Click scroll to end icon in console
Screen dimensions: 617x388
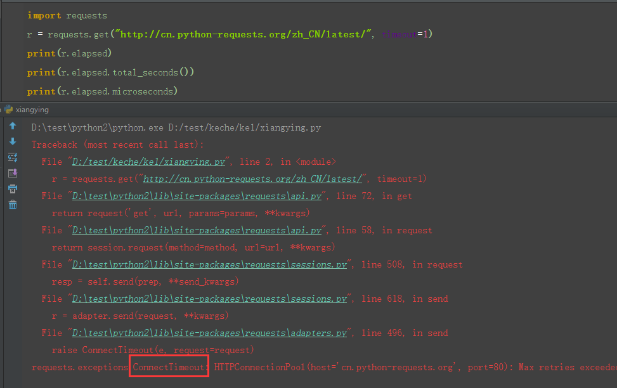coord(13,173)
